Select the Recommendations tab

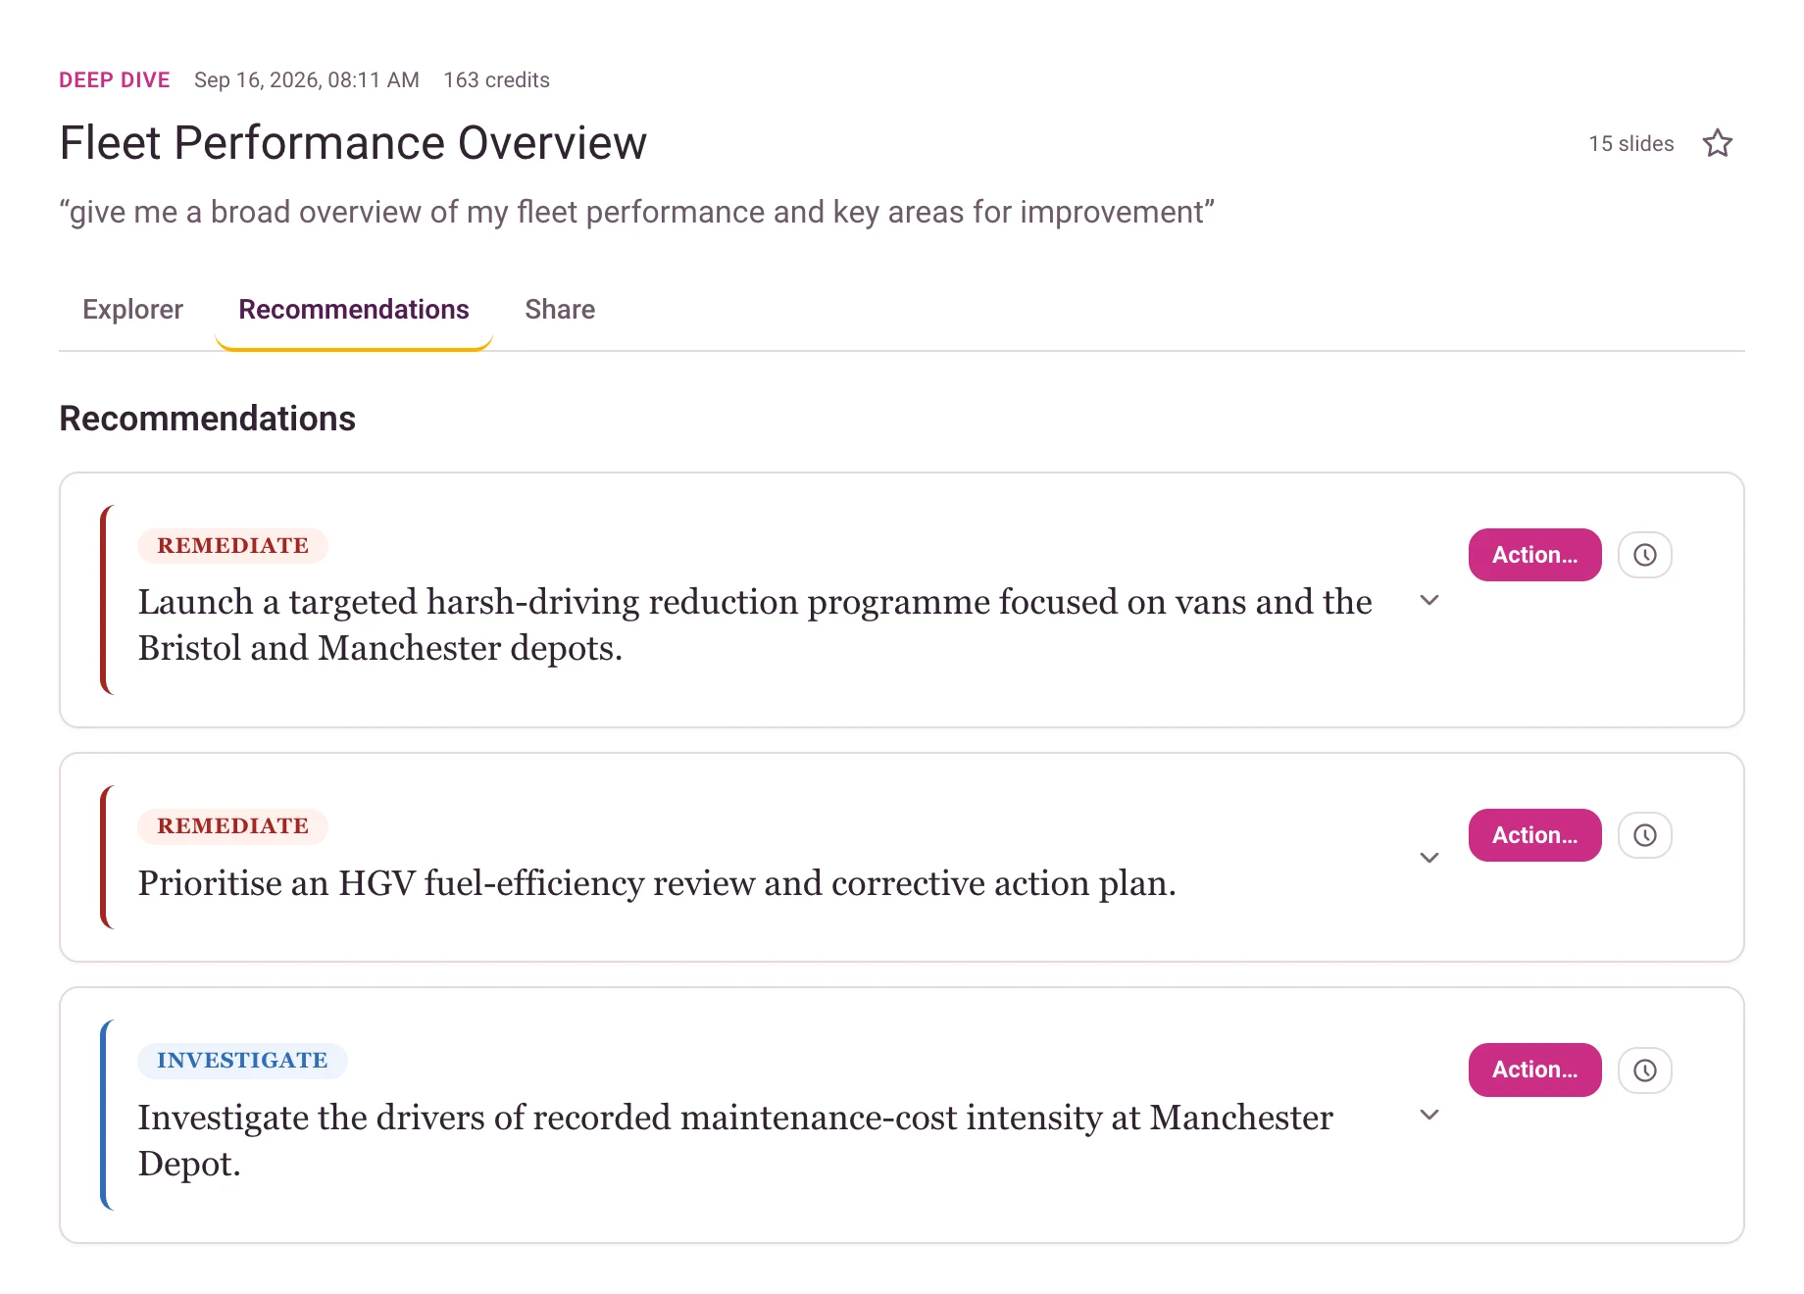pos(354,310)
